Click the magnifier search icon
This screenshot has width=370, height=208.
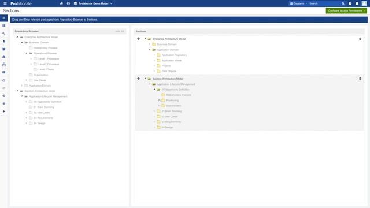click(343, 3)
